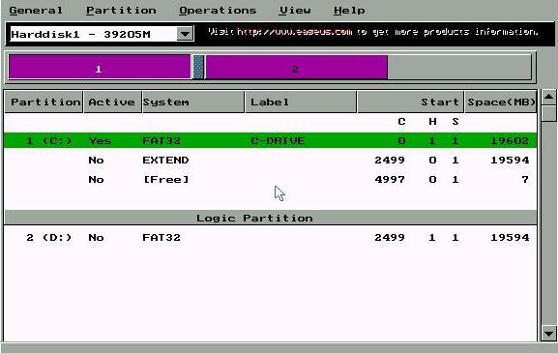Click the C cylinder sub-header
The width and height of the screenshot is (558, 353).
pos(401,122)
